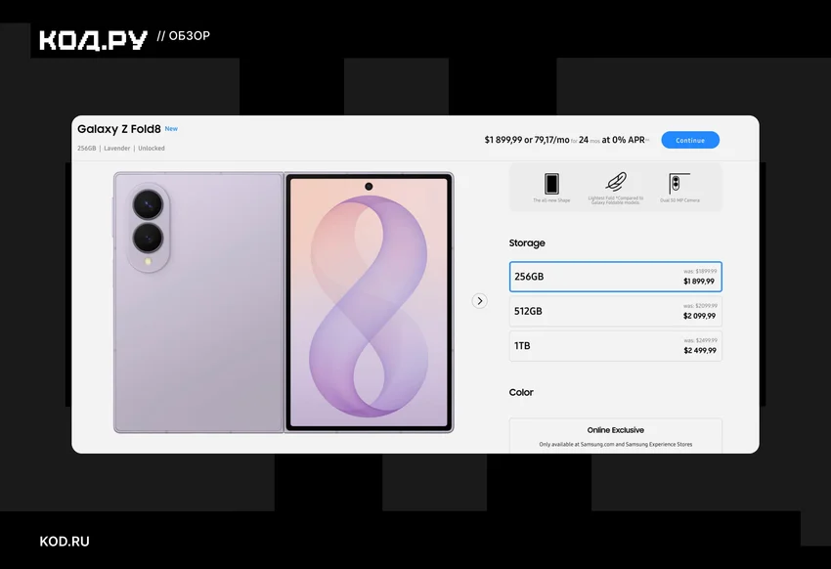Open the all-new Shape feature icon

(x=551, y=184)
